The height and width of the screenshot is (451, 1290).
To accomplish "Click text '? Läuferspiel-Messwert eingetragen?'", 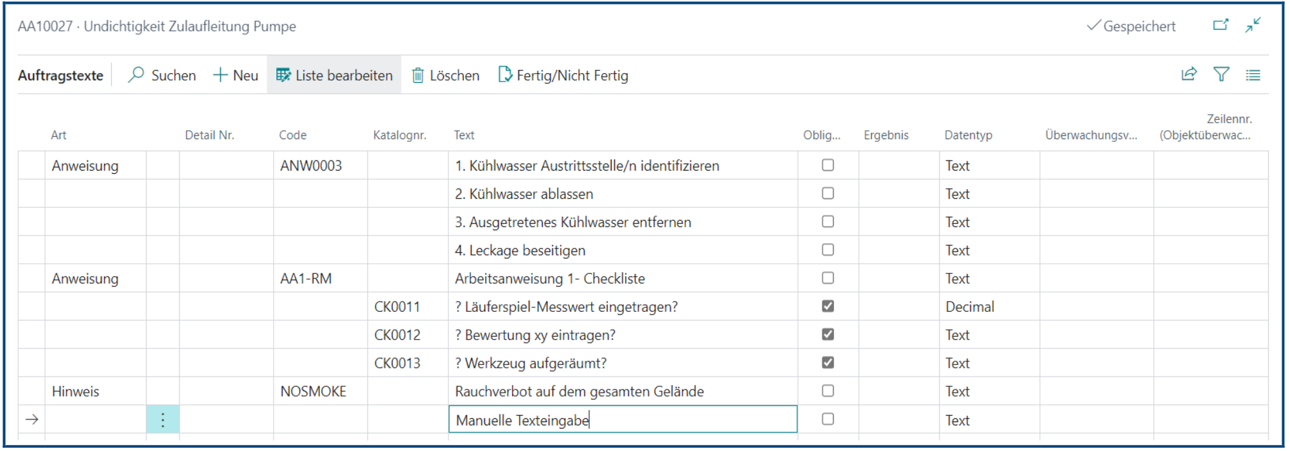I will pos(565,307).
